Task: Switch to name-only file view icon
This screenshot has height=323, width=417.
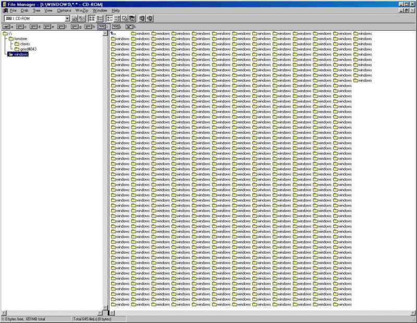Action: 92,18
